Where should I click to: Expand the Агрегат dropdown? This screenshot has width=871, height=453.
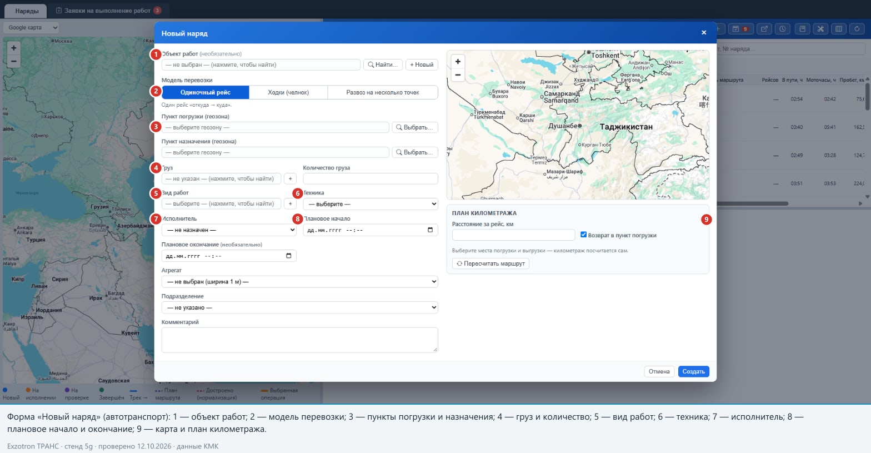pyautogui.click(x=300, y=282)
